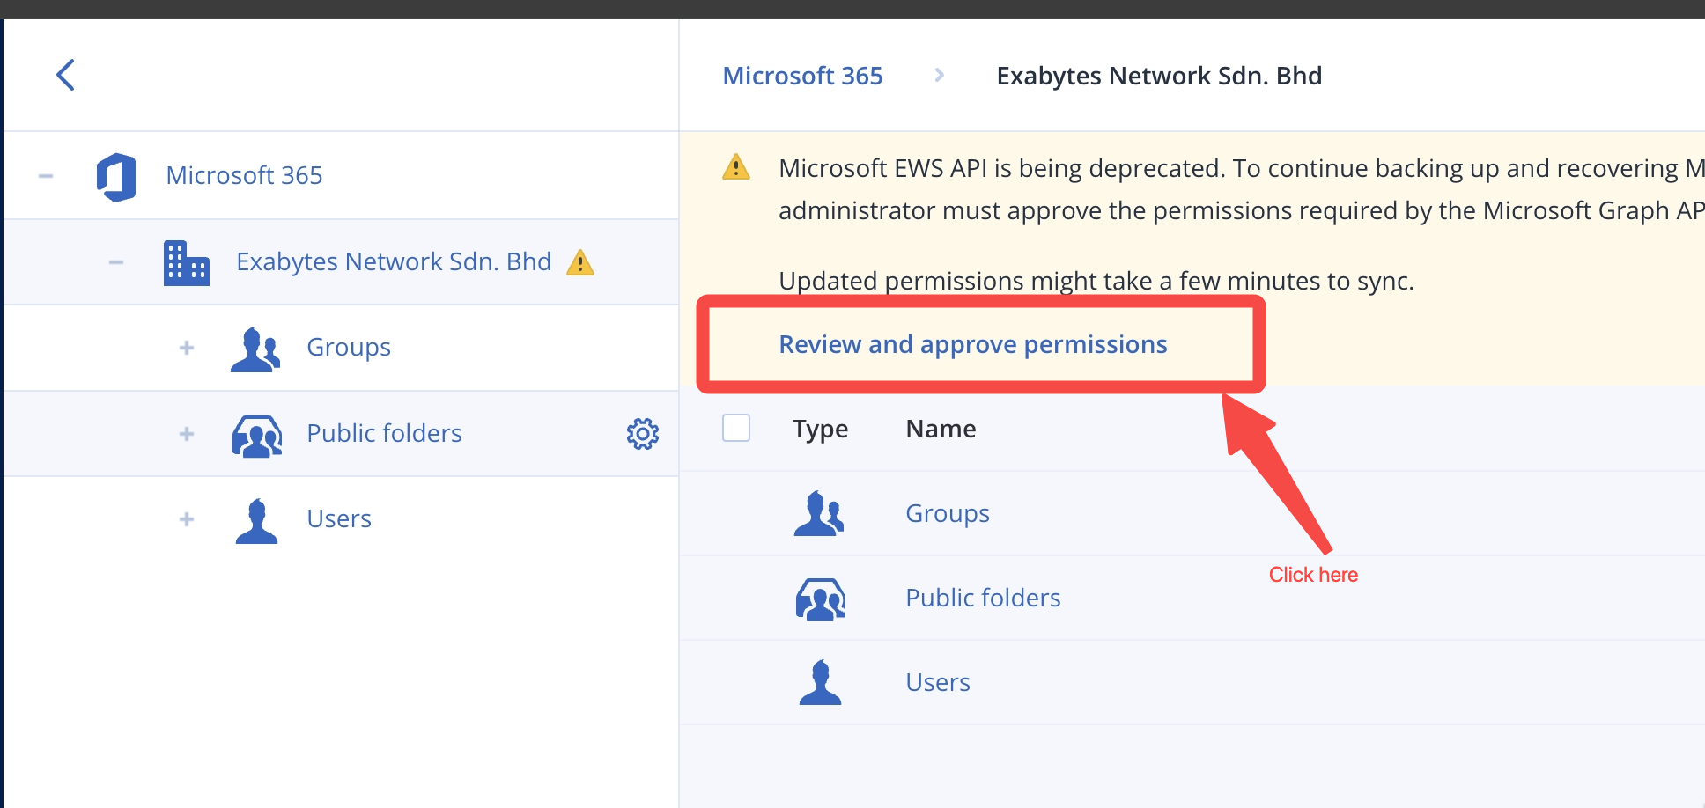Click the Type column header
Screen dimensions: 1705x808
click(x=820, y=429)
